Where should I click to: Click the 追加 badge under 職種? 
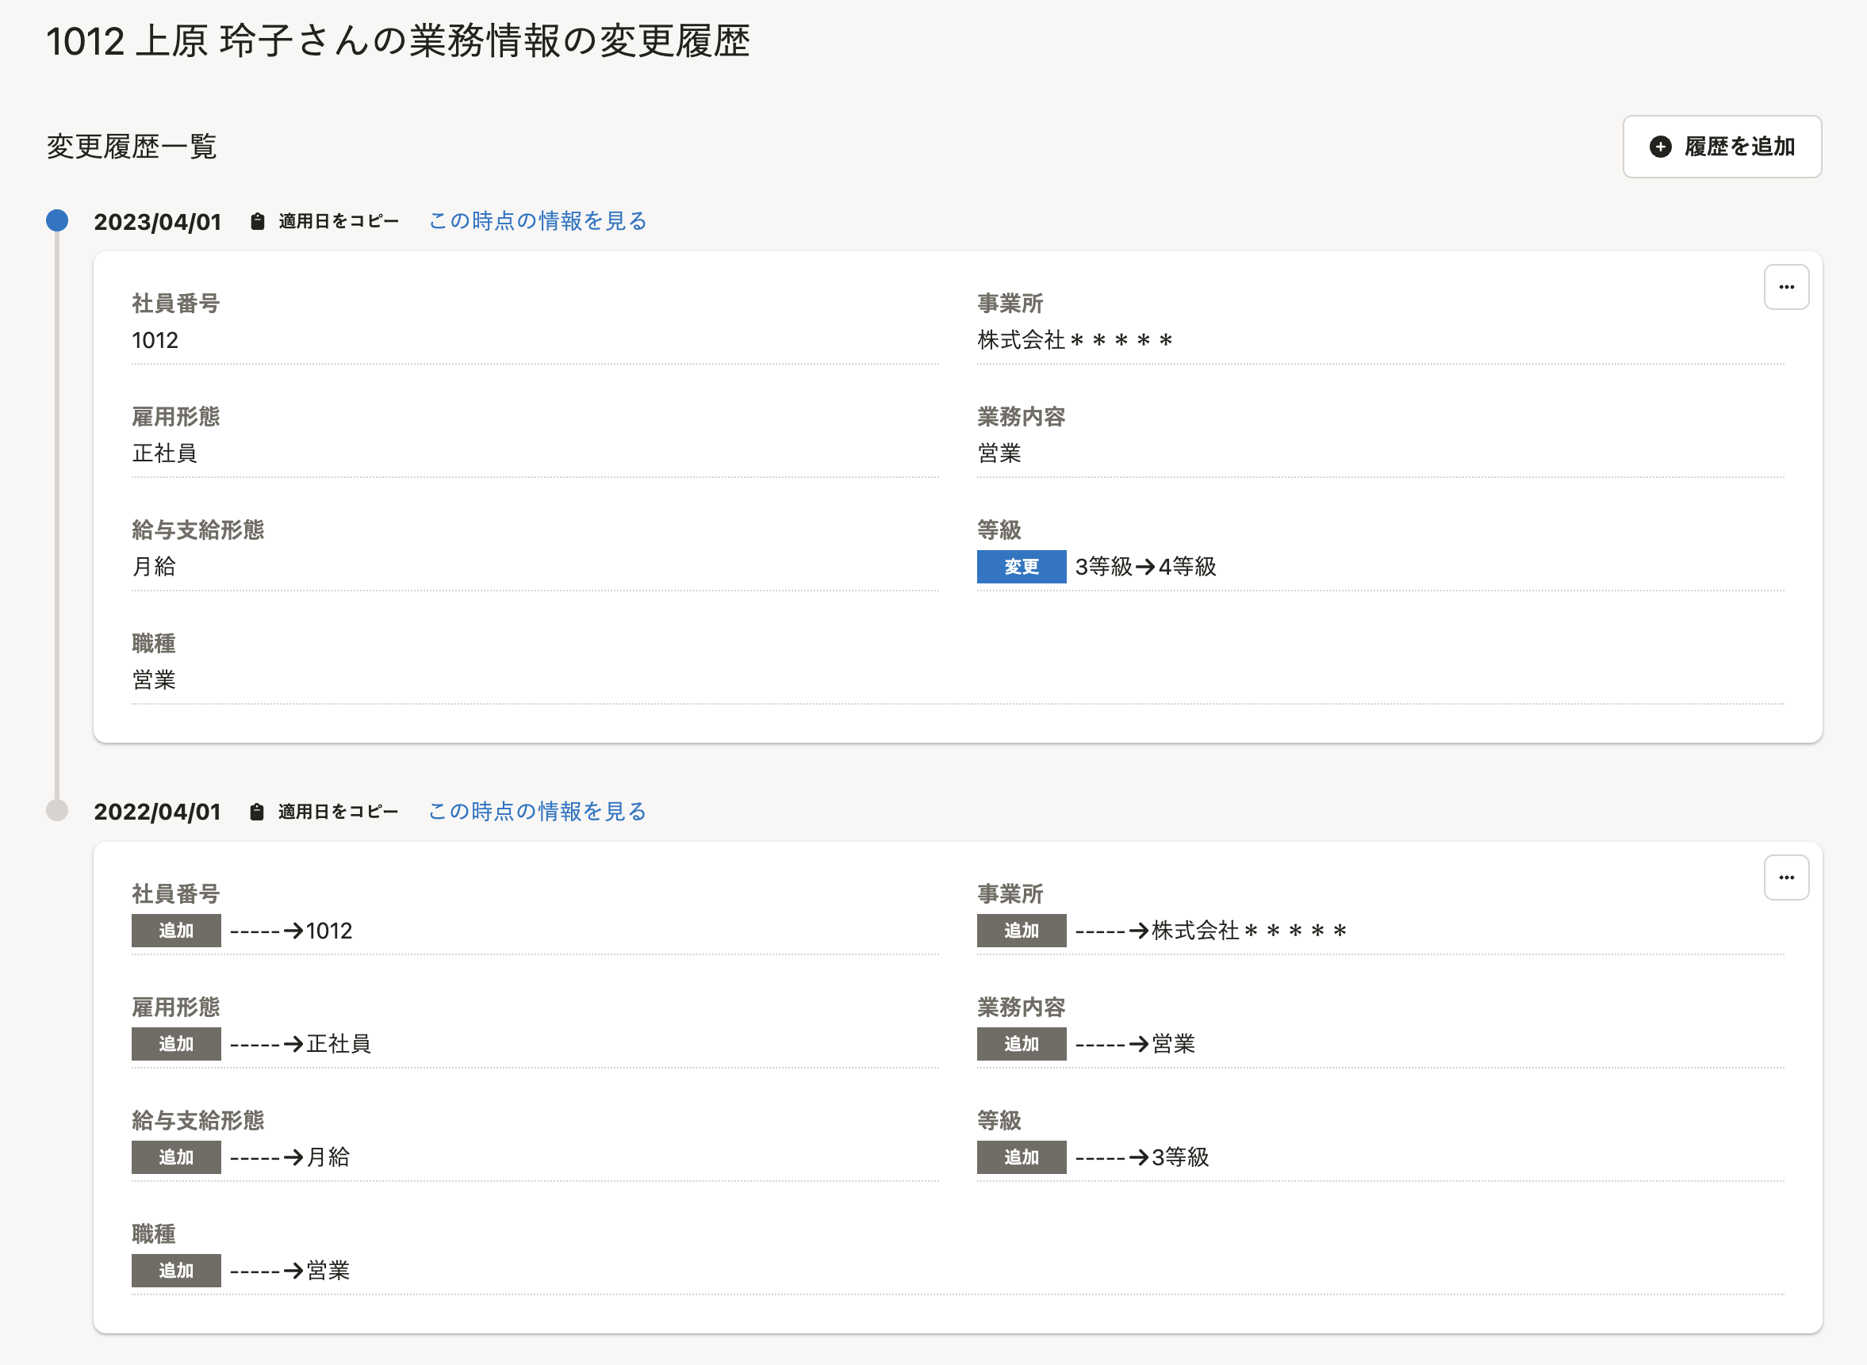click(176, 1270)
